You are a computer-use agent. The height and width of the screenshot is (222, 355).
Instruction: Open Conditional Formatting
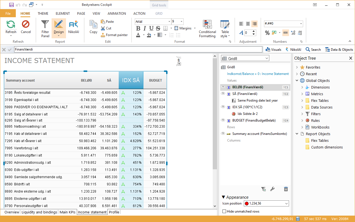click(207, 29)
